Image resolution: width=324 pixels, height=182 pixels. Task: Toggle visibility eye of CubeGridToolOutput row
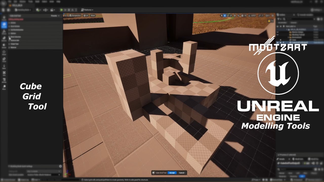click(x=277, y=42)
